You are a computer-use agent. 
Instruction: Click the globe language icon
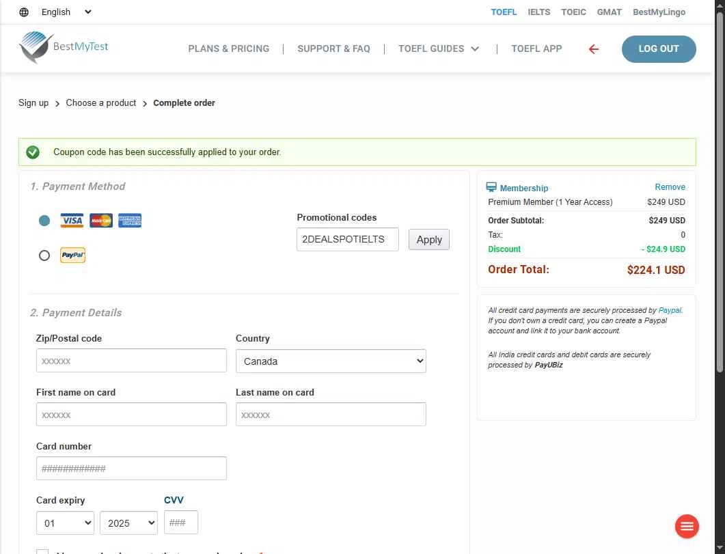pyautogui.click(x=24, y=12)
